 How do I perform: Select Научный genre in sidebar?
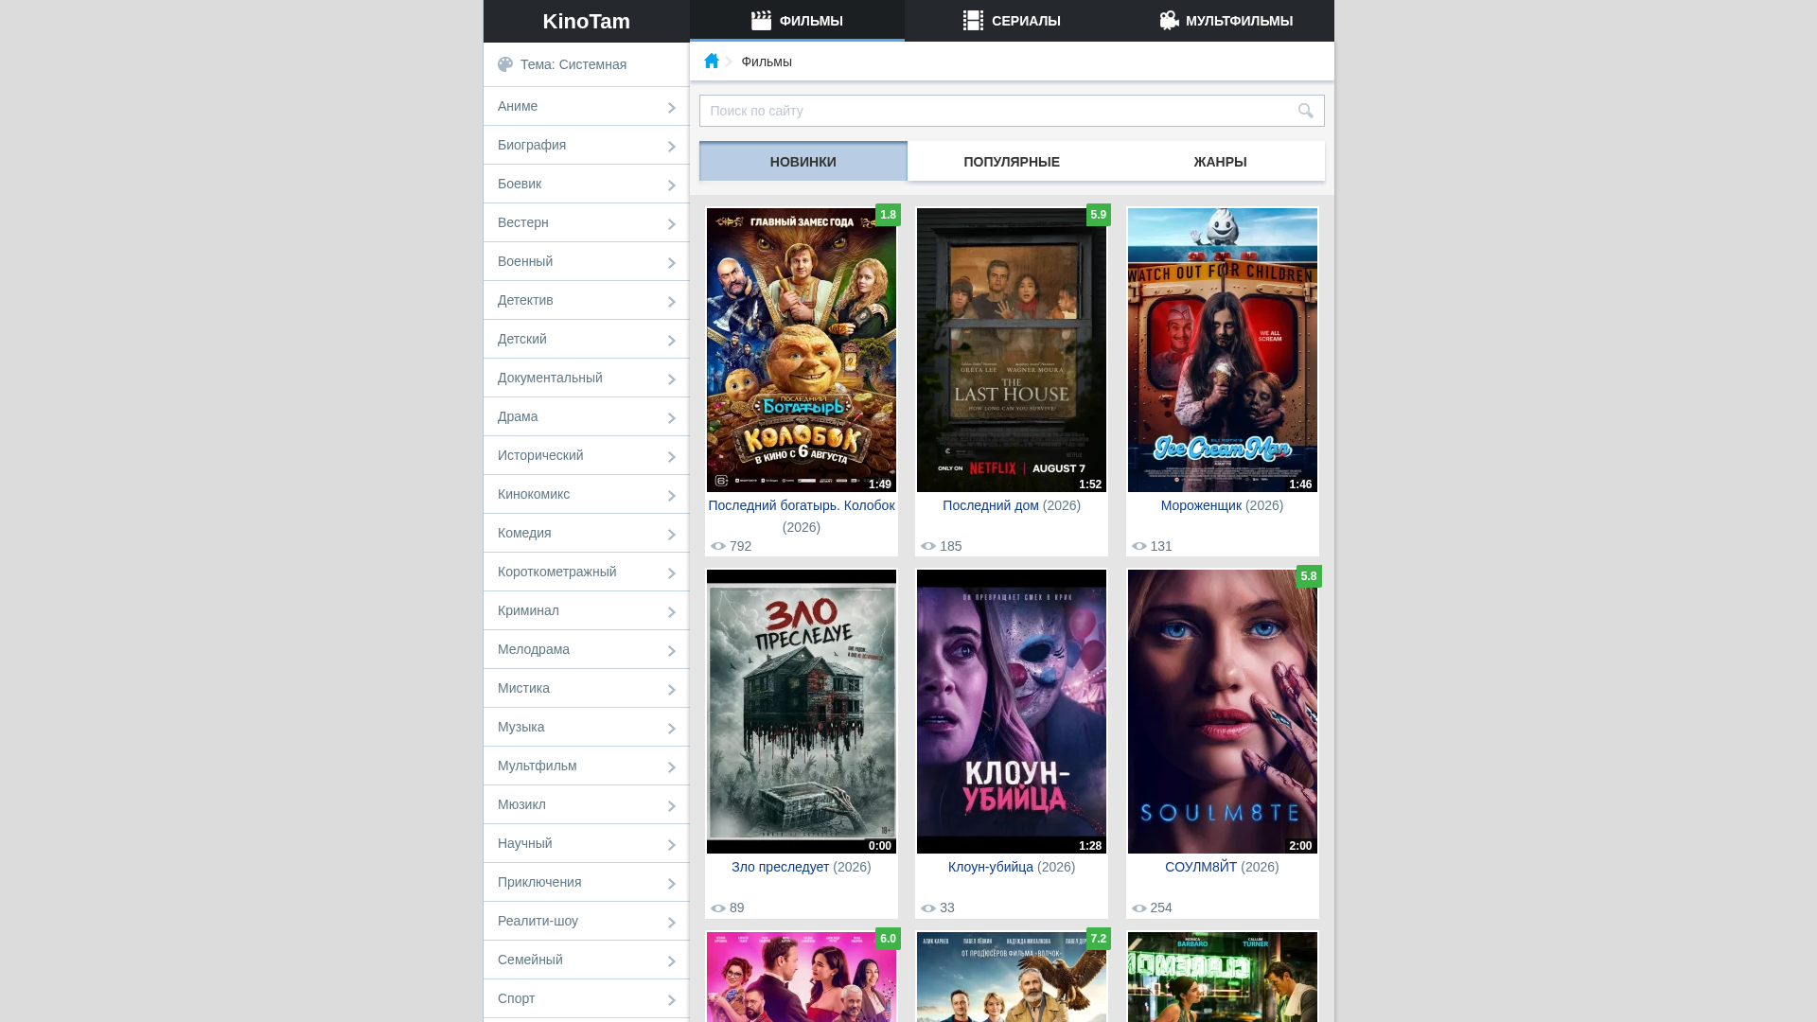coord(587,843)
